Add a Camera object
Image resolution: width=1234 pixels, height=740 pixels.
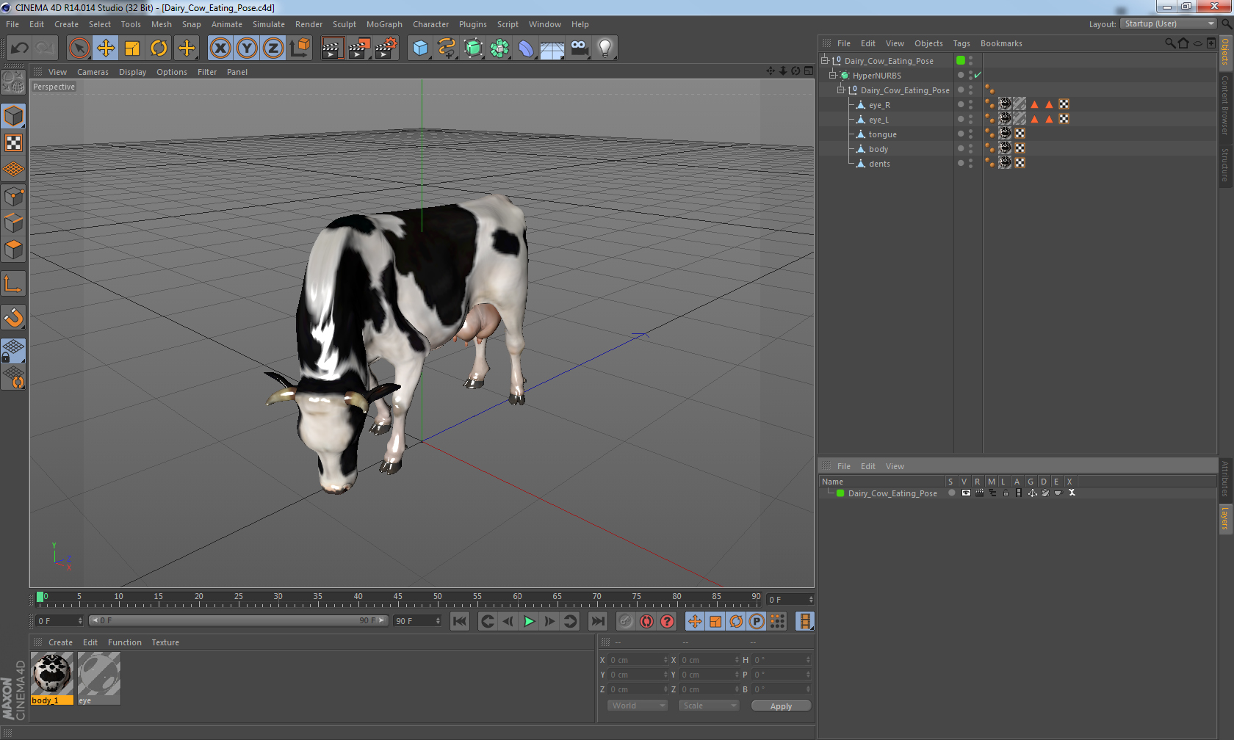pyautogui.click(x=579, y=48)
